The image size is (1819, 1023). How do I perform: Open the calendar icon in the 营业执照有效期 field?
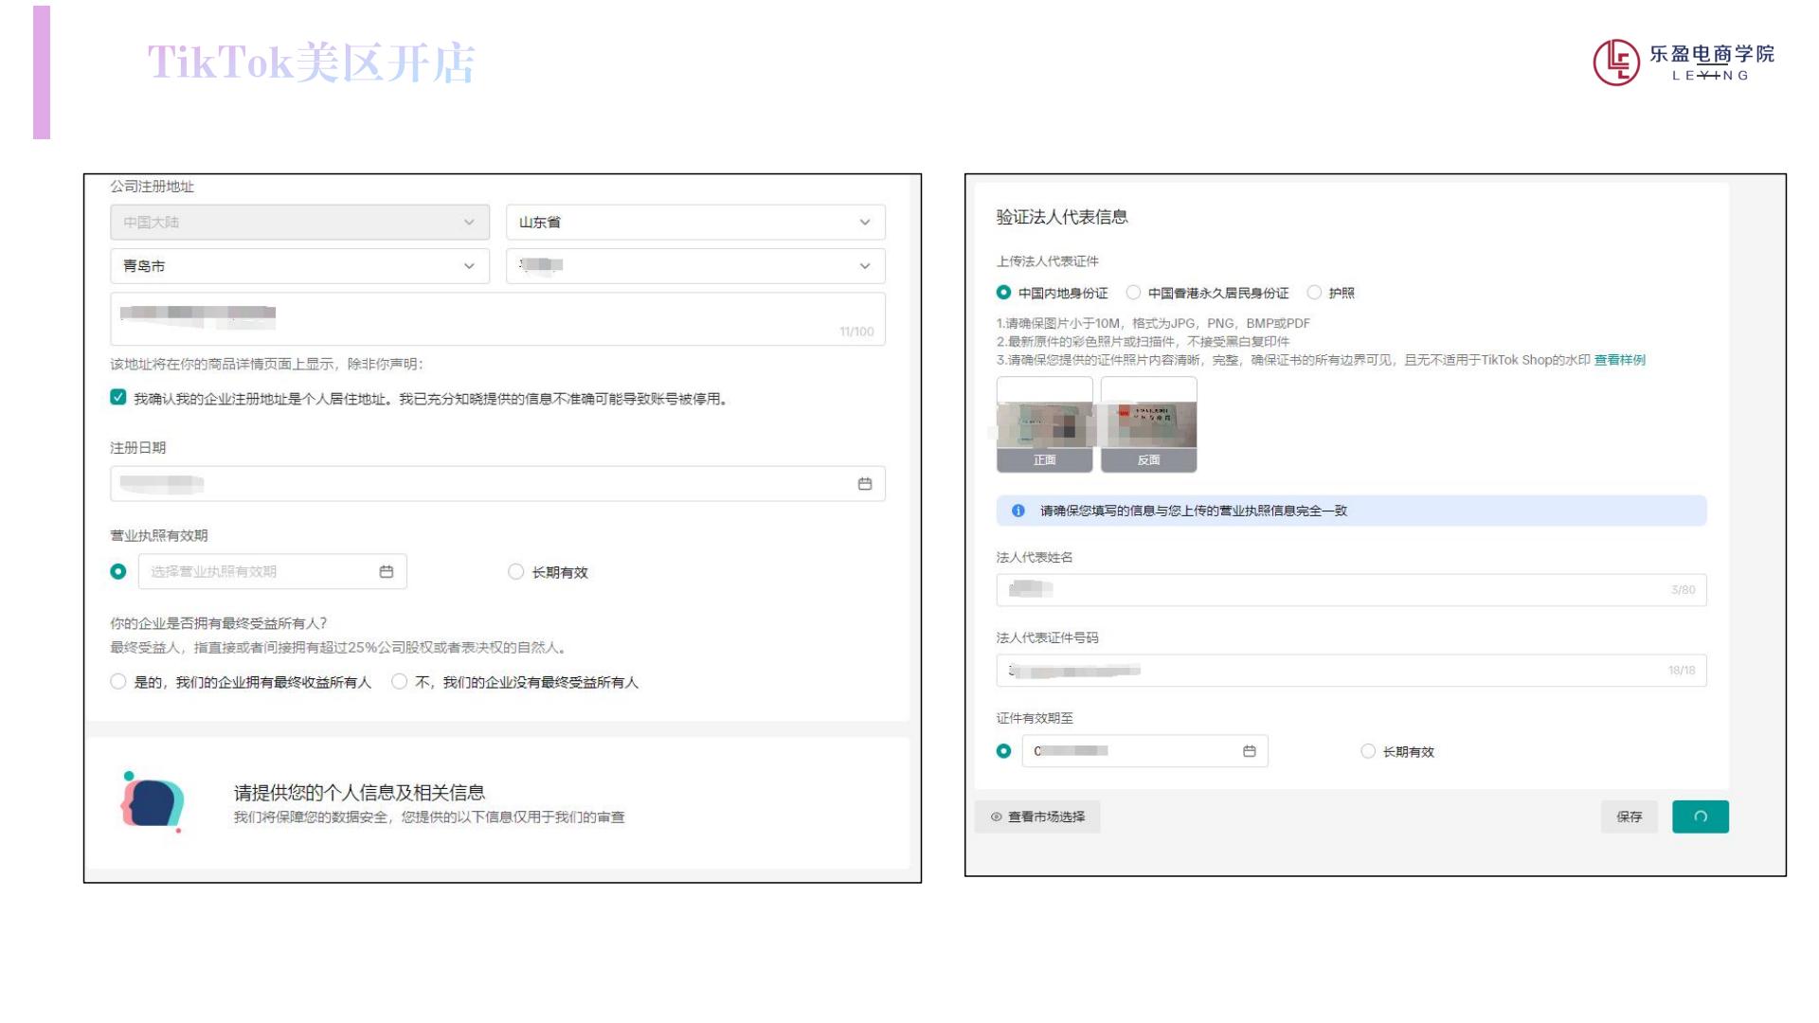tap(386, 571)
